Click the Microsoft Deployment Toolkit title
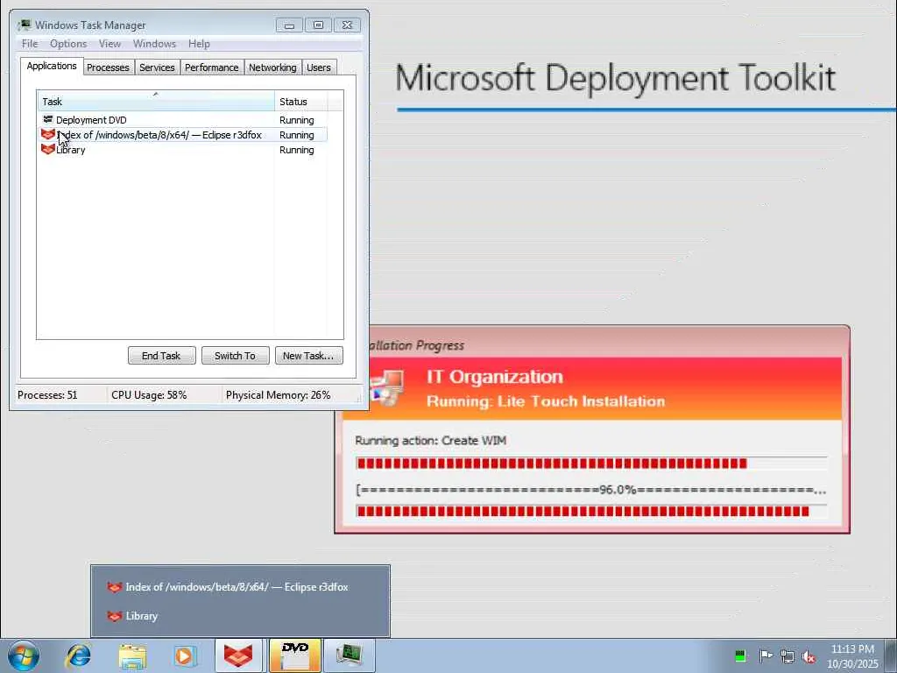897x673 pixels. point(616,78)
